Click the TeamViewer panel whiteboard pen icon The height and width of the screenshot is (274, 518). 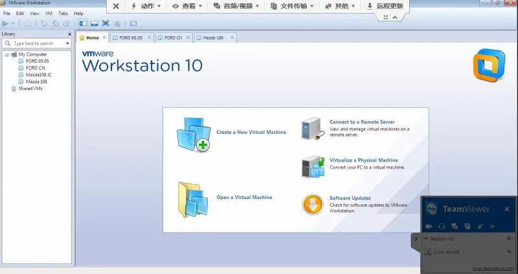point(480,226)
